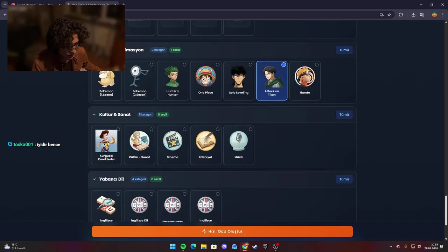Click the Kültür - Sanat masks icon
The height and width of the screenshot is (252, 448).
point(139,141)
